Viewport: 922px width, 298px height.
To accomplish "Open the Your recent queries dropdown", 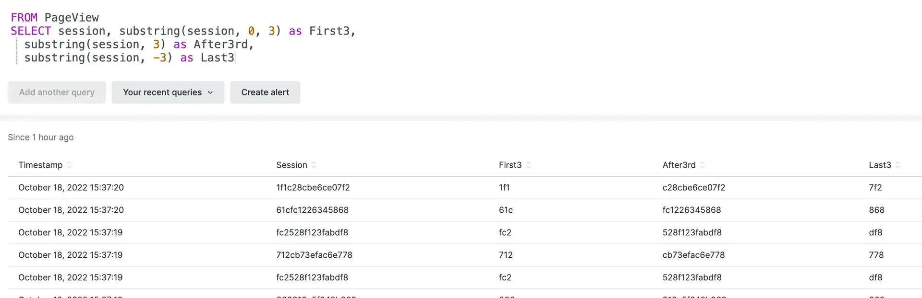I will [168, 92].
